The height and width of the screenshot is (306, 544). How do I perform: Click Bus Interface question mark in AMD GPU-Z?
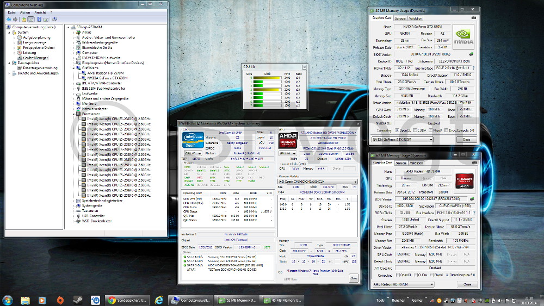coord(474,213)
